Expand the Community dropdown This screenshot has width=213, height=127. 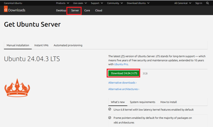coord(115,3)
